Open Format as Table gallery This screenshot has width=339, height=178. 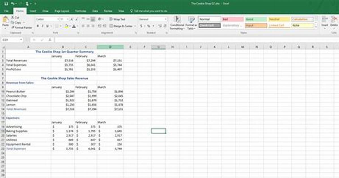point(191,23)
